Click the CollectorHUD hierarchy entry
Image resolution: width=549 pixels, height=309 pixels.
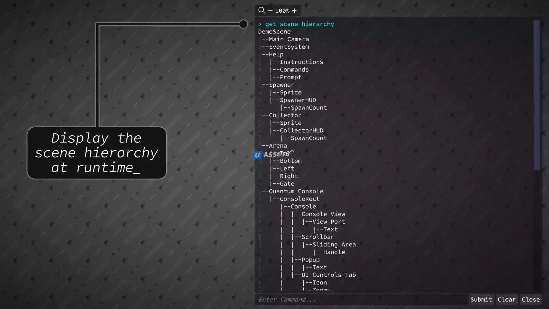pyautogui.click(x=301, y=130)
